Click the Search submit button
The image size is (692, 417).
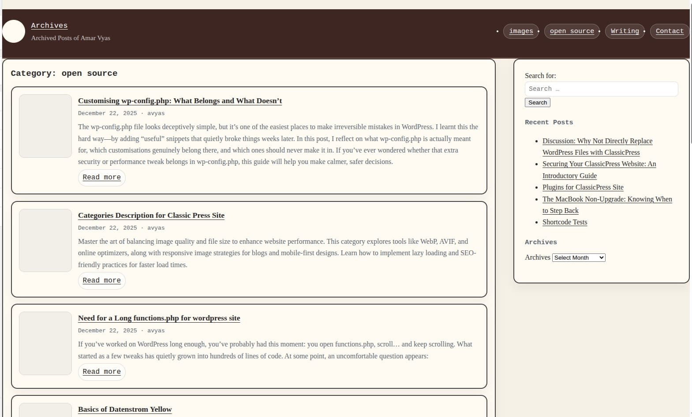[538, 103]
